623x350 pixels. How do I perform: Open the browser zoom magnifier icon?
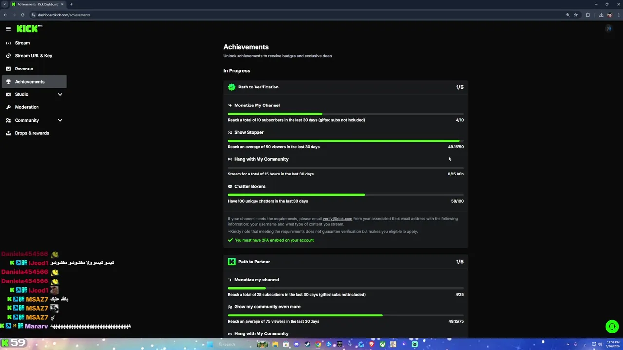coord(568,15)
